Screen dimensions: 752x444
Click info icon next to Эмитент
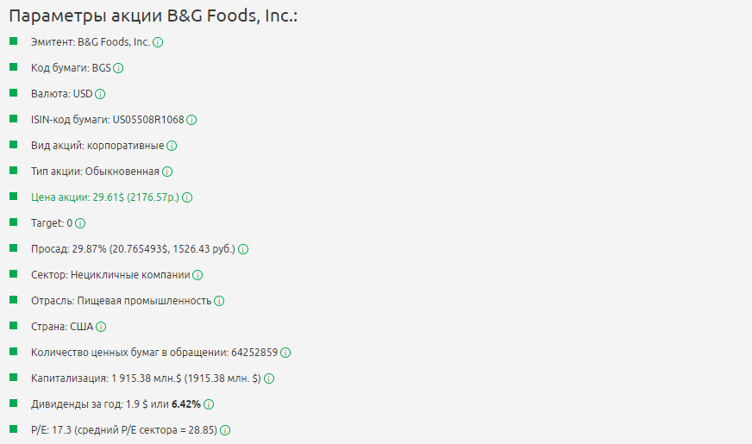pyautogui.click(x=158, y=42)
